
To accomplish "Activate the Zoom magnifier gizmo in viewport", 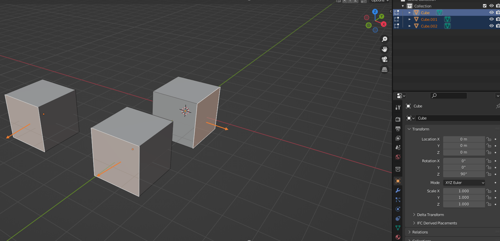I will click(x=384, y=39).
